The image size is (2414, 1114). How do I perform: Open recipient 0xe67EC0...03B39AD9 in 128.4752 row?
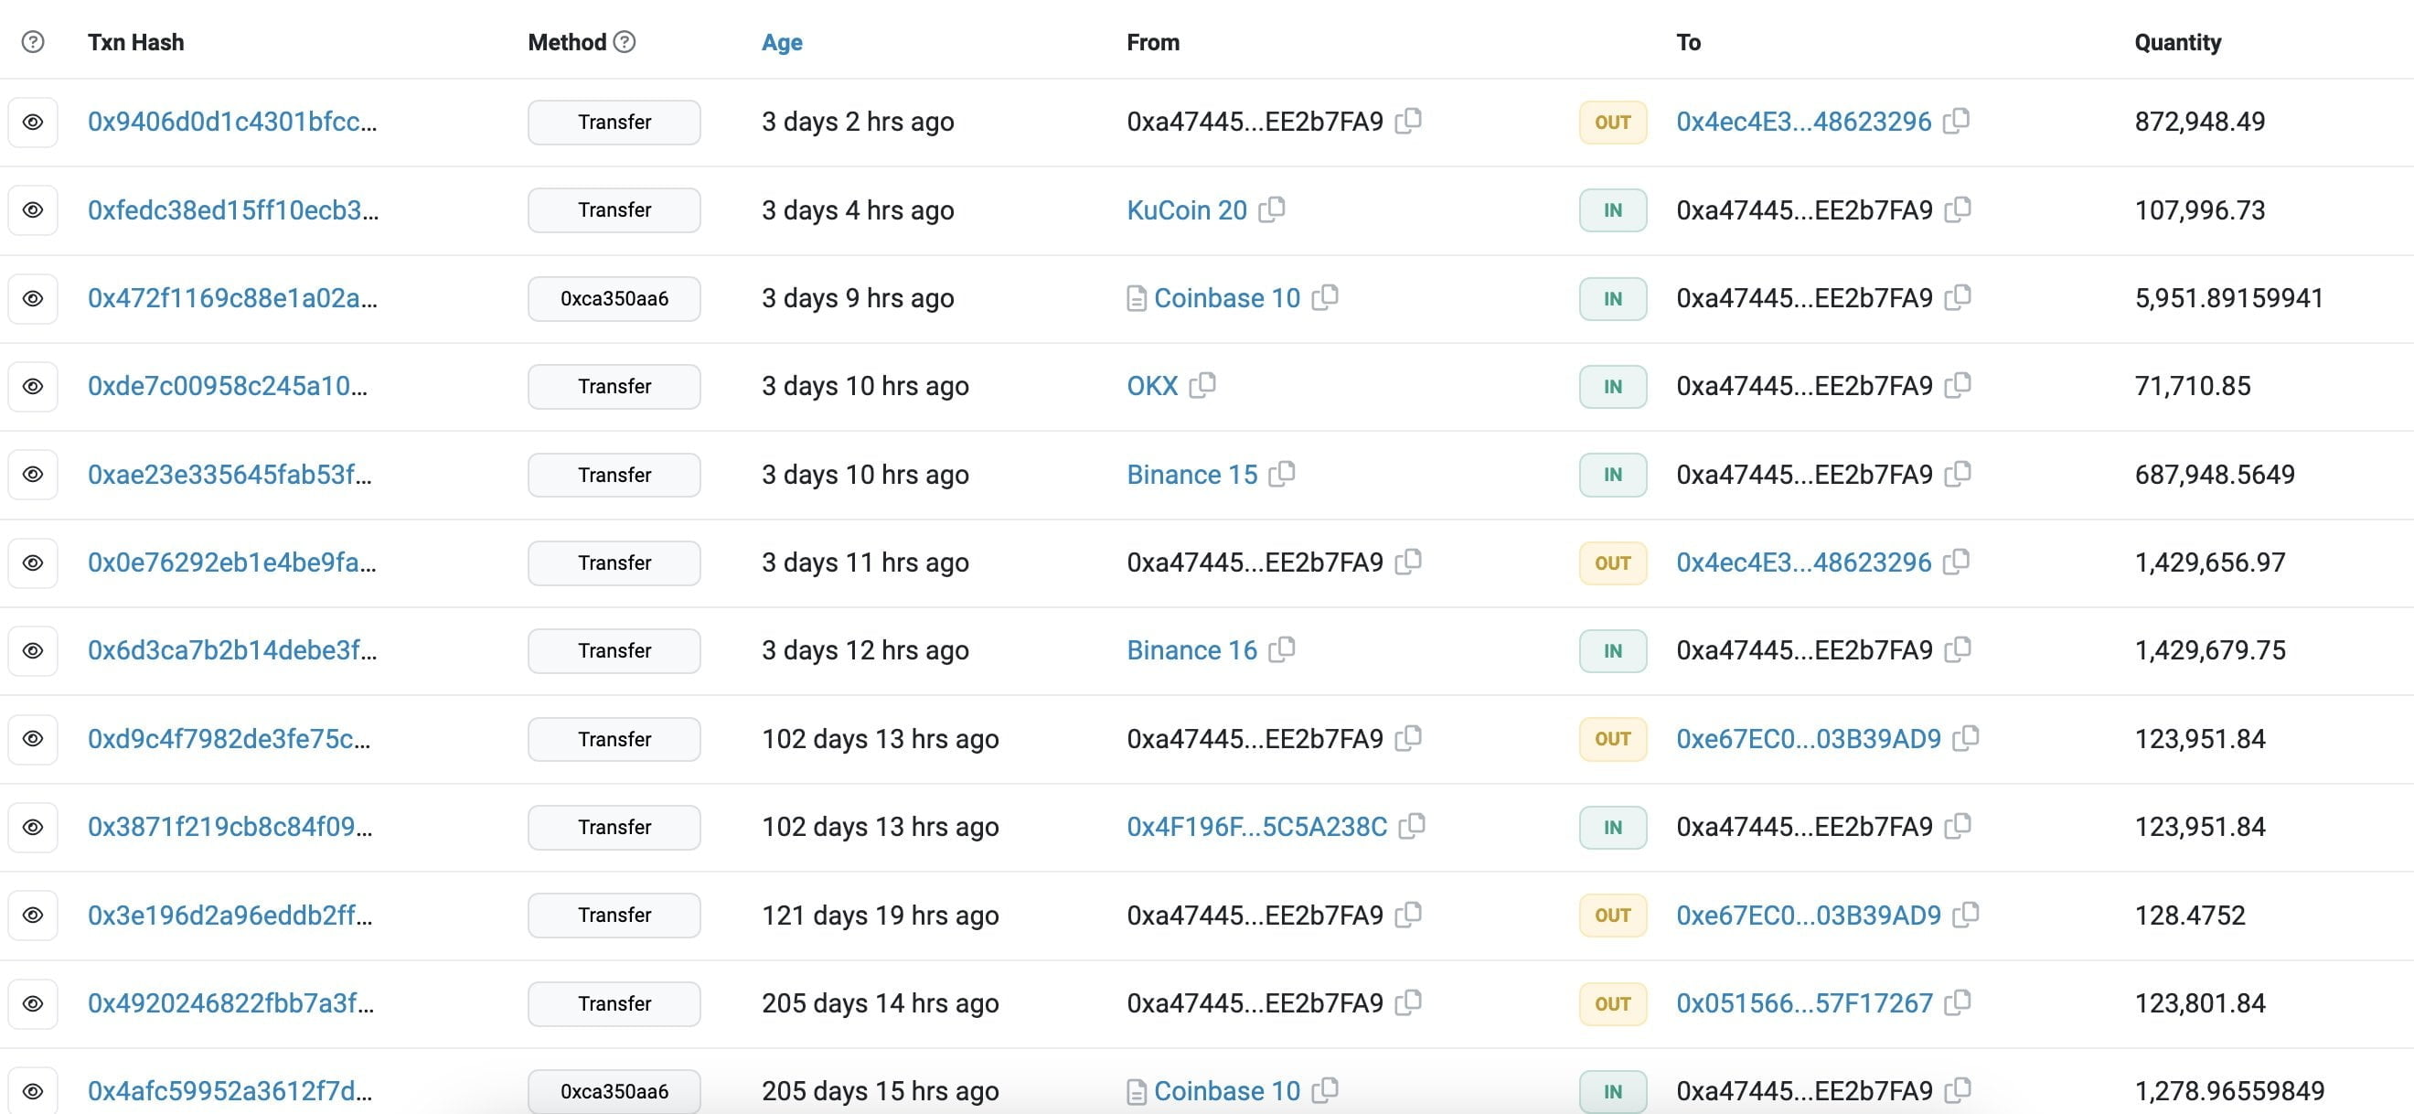pos(1809,916)
